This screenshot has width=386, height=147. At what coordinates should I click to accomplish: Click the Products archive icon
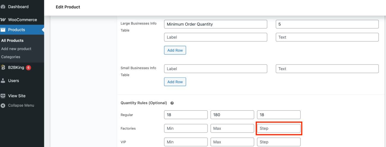pos(3,30)
